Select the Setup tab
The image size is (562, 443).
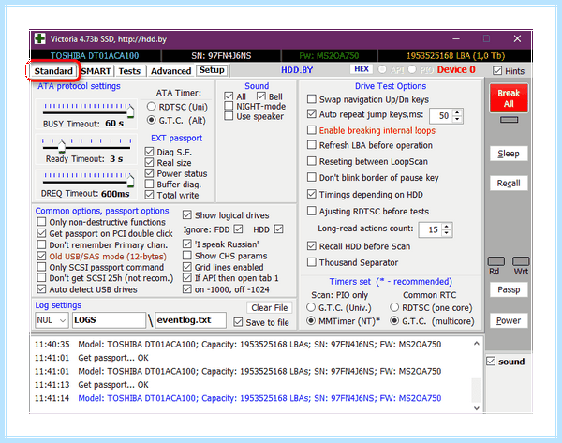pos(212,70)
